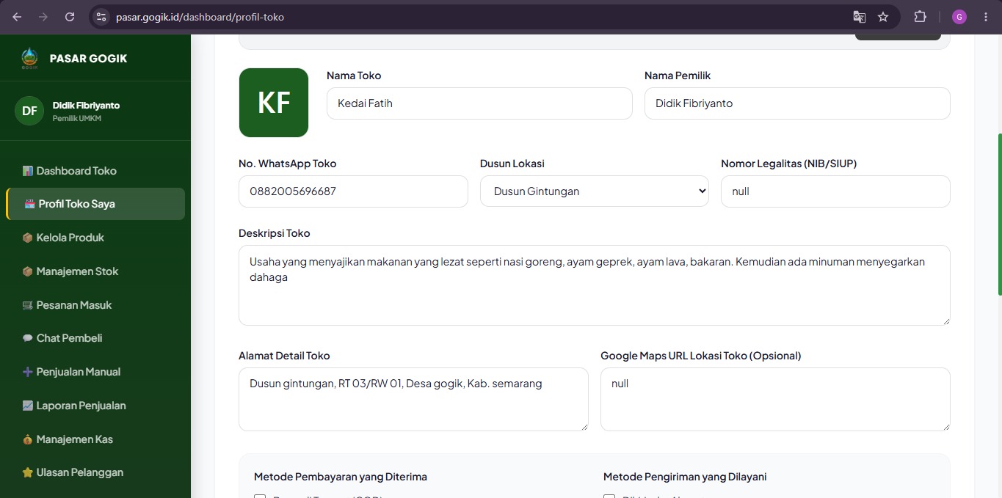Viewport: 1002px width, 498px height.
Task: Click the 'Metode Pengiriman yang Dilayani' heading
Action: [x=685, y=477]
